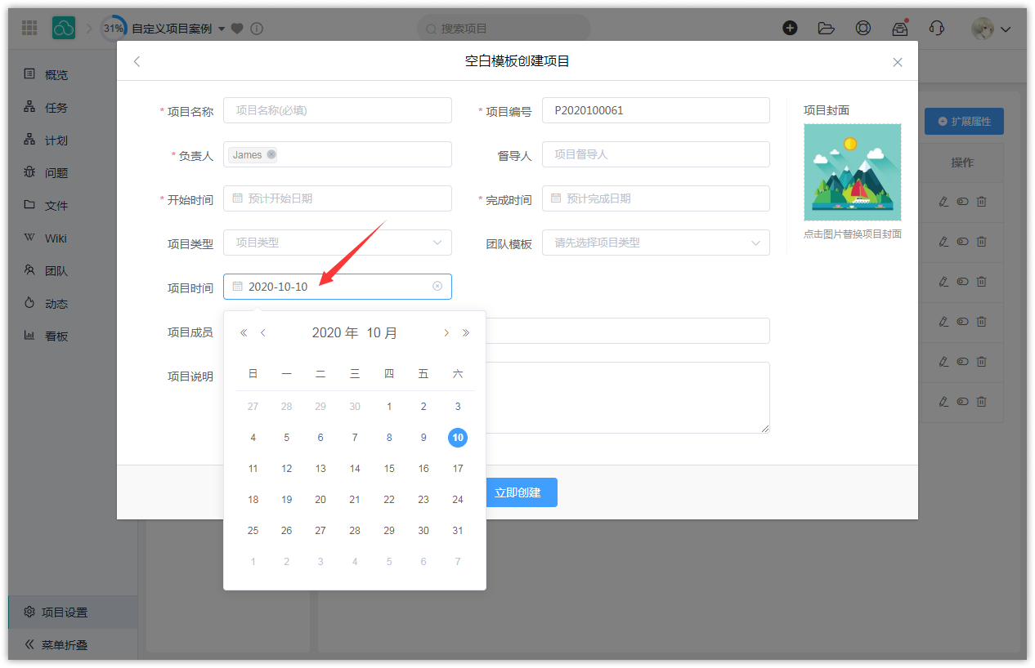Expand the 团队模板 dropdown
The height and width of the screenshot is (668, 1035).
coord(656,243)
